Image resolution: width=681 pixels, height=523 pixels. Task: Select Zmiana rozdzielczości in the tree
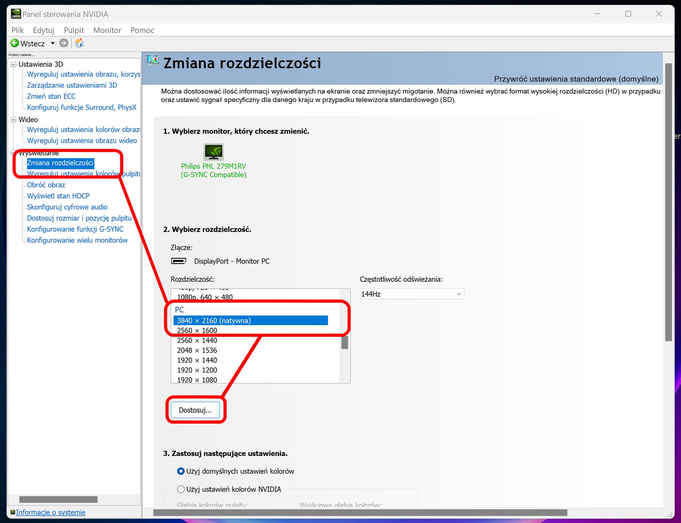click(60, 163)
